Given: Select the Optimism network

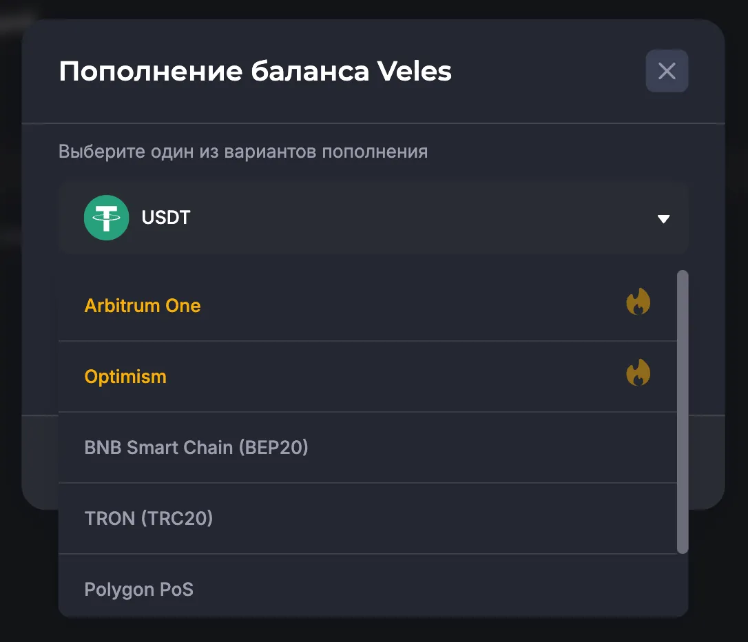Looking at the screenshot, I should pyautogui.click(x=125, y=376).
